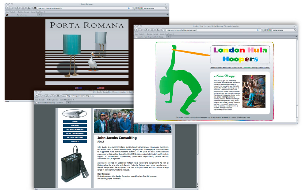
Task: Open Most Visited menu in John Jacobs window
Action: click(x=40, y=100)
